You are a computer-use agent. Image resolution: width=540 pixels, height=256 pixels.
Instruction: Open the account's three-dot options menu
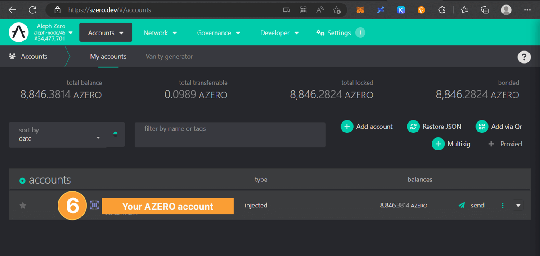pos(503,205)
